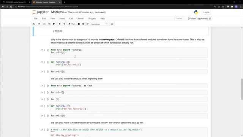
Task: Select the my_module comment code cell
Action: [129, 132]
